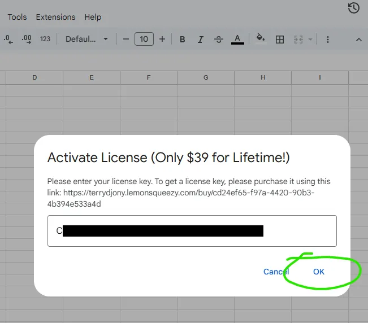This screenshot has width=368, height=323.
Task: Toggle italic formatting
Action: coord(200,40)
